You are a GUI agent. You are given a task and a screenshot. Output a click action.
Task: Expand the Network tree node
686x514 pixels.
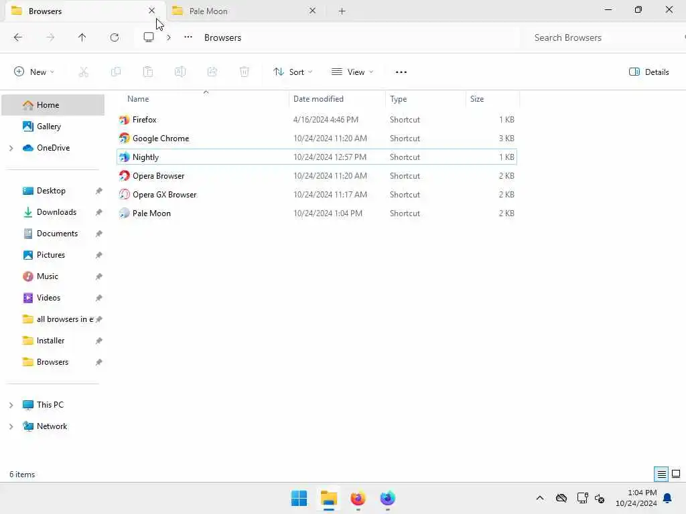[11, 426]
